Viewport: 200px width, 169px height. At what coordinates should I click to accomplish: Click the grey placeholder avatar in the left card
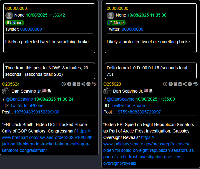pos(9,15)
